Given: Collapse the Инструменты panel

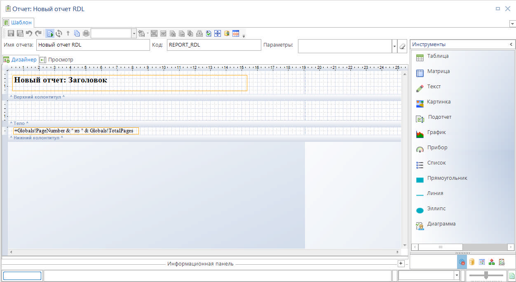Looking at the screenshot, I should [x=511, y=45].
